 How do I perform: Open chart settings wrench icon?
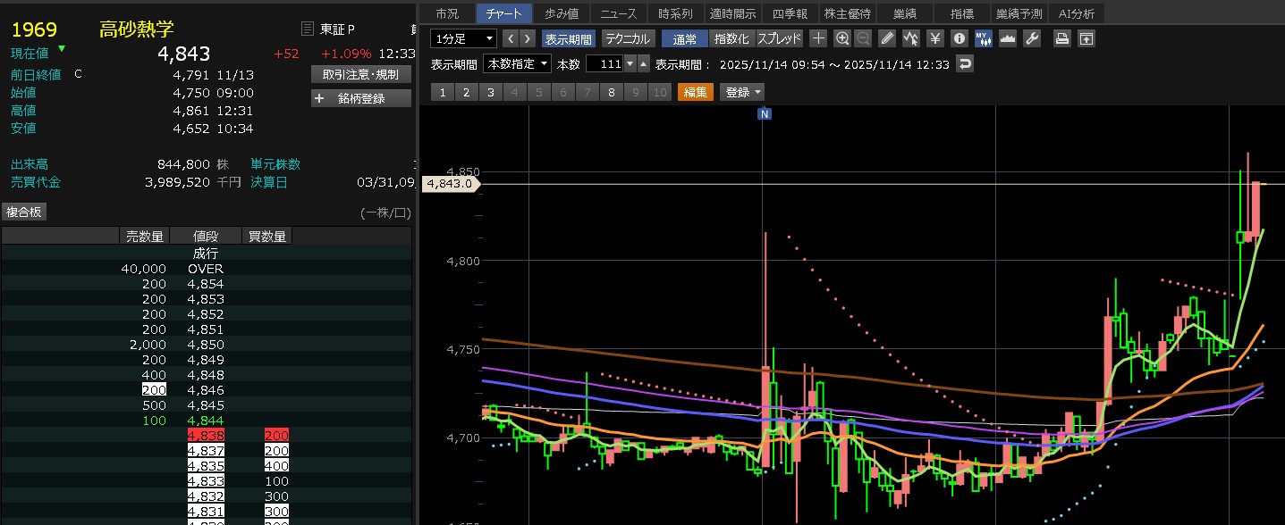click(1031, 38)
